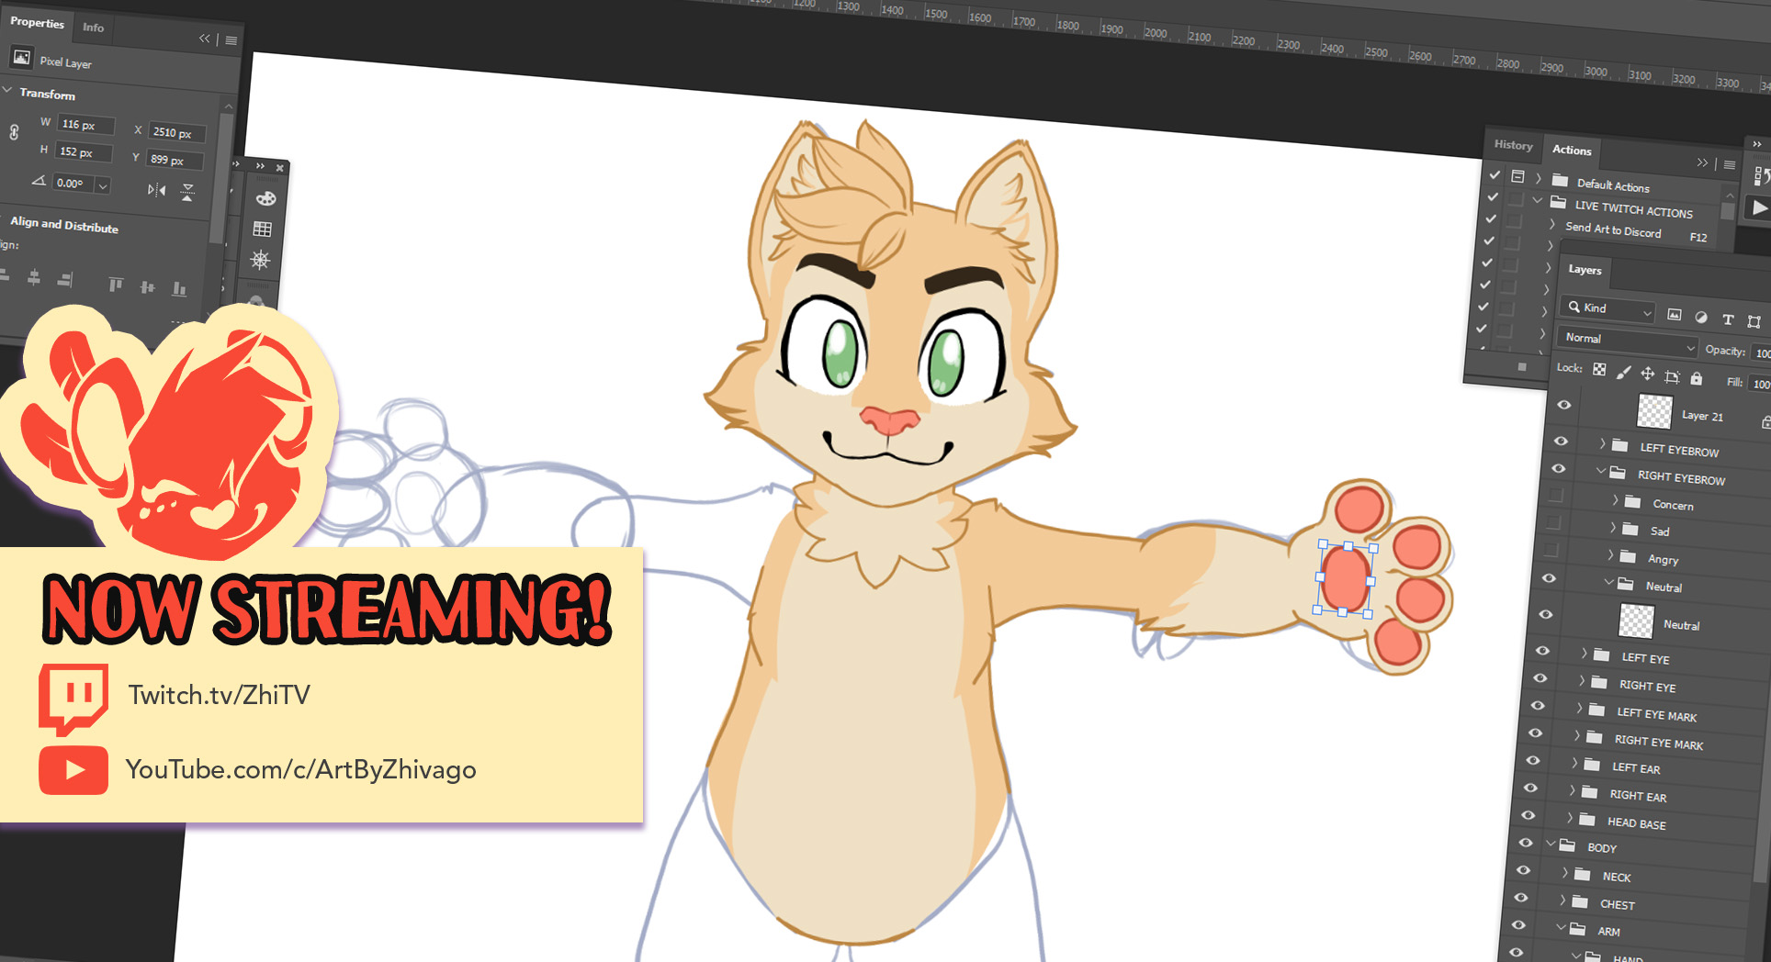1771x962 pixels.
Task: Lock layer position in Layers panel
Action: tap(1648, 374)
